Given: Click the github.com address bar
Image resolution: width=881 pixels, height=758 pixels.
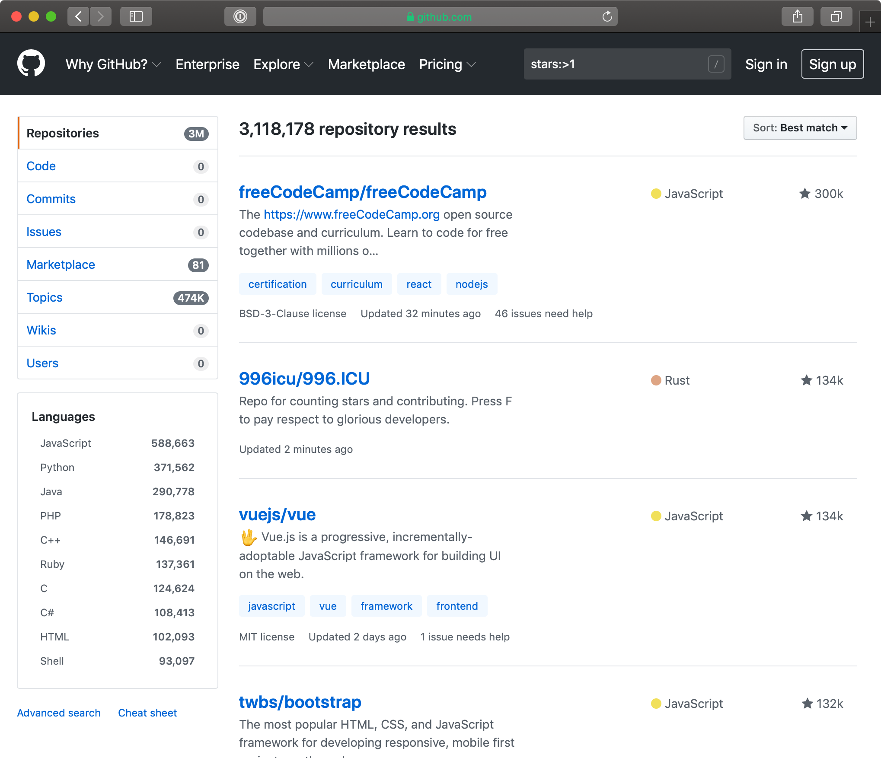Looking at the screenshot, I should (x=440, y=16).
